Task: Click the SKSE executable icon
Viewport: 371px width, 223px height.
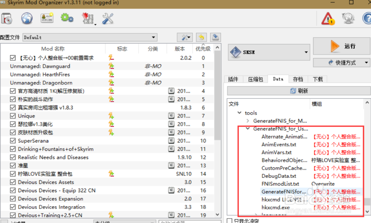Action: pos(236,52)
